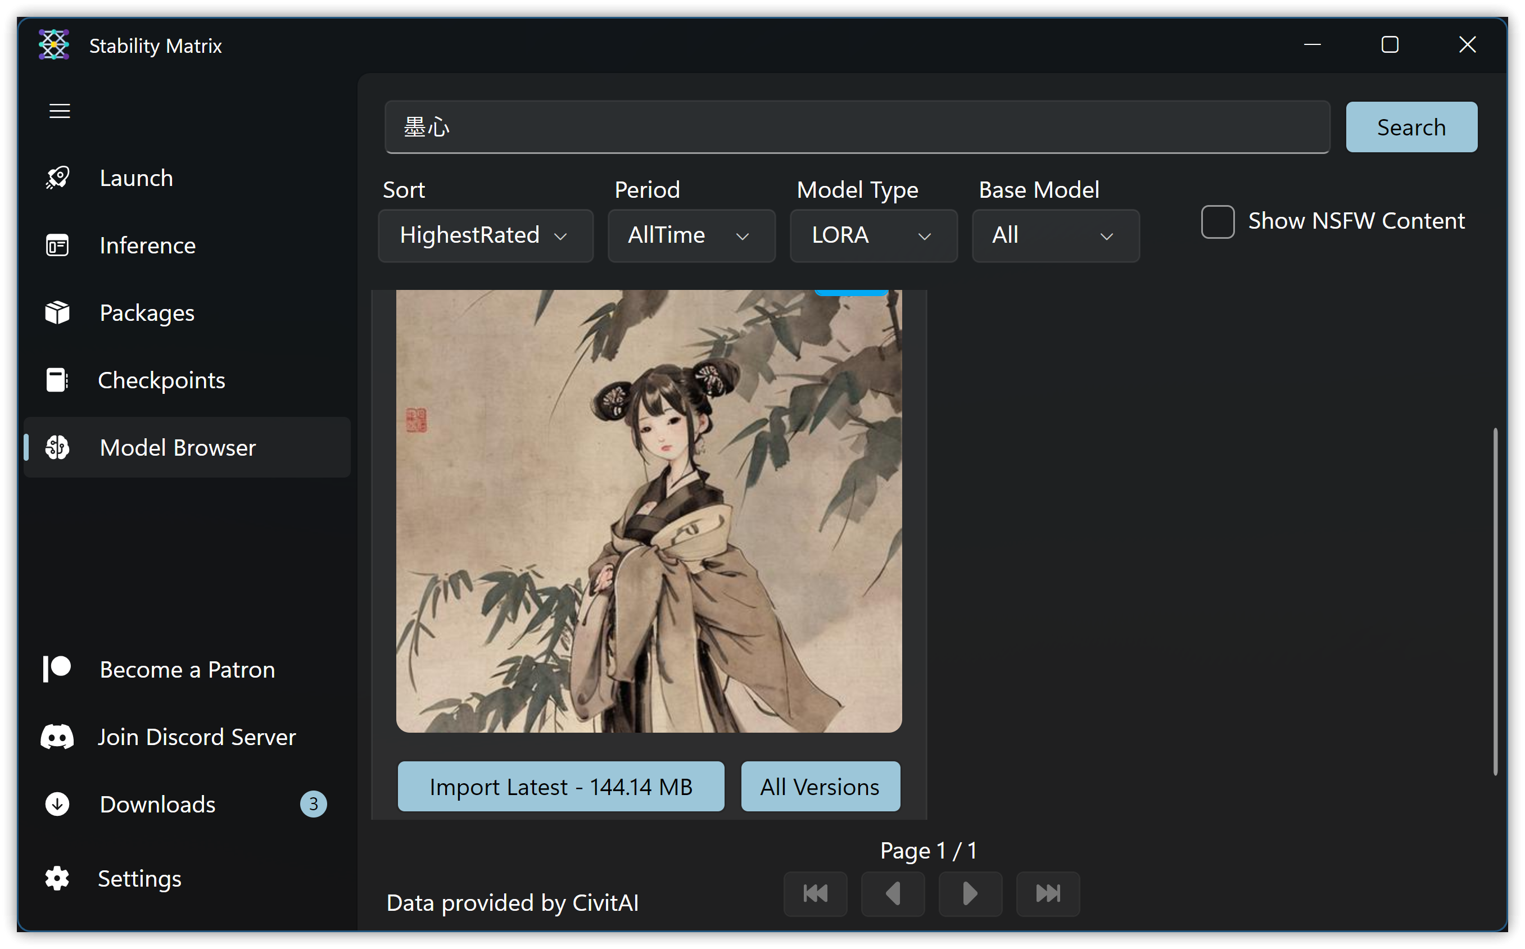Enable Show NSFW Content checkbox
This screenshot has width=1525, height=949.
(1217, 221)
